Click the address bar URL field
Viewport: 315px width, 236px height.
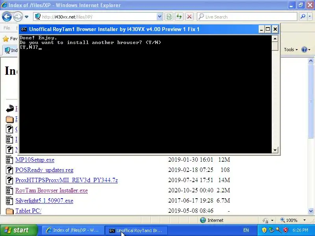(95, 17)
